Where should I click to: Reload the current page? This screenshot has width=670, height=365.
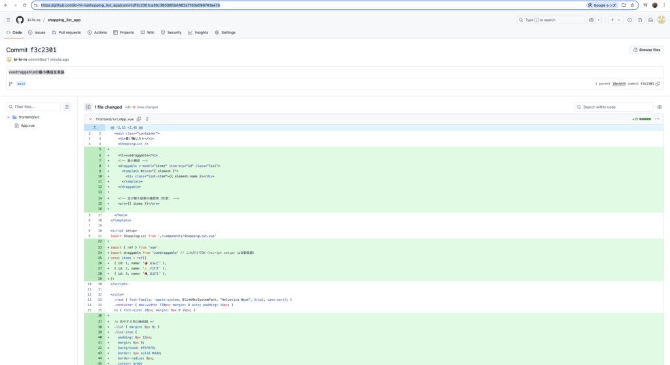coord(24,5)
